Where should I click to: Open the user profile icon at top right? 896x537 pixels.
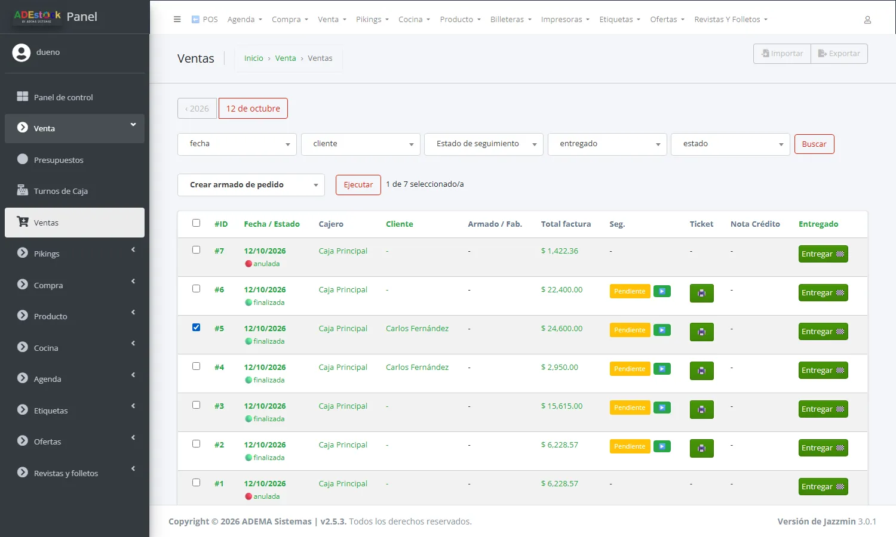[867, 20]
